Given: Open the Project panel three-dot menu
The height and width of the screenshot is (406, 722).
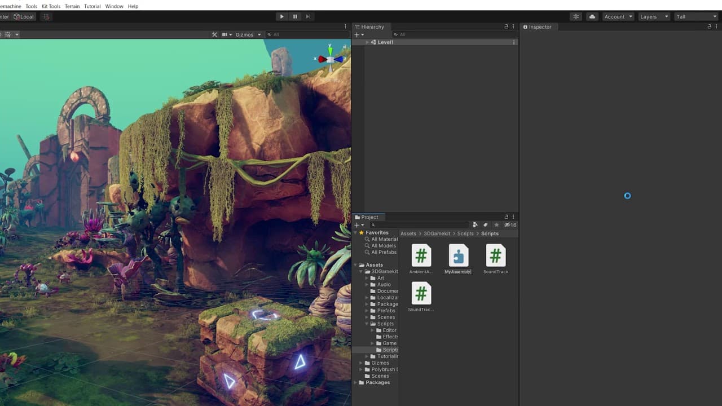Looking at the screenshot, I should click(x=513, y=217).
